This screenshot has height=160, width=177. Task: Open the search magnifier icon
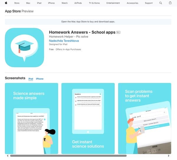pos(160,3)
